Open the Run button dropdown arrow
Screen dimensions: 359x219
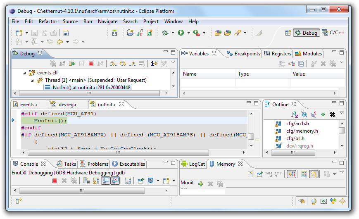pyautogui.click(x=188, y=33)
